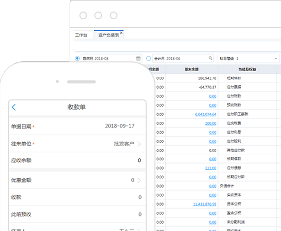The height and width of the screenshot is (231, 281).
Task: Click the 111.00 amount link
Action: [x=211, y=168]
